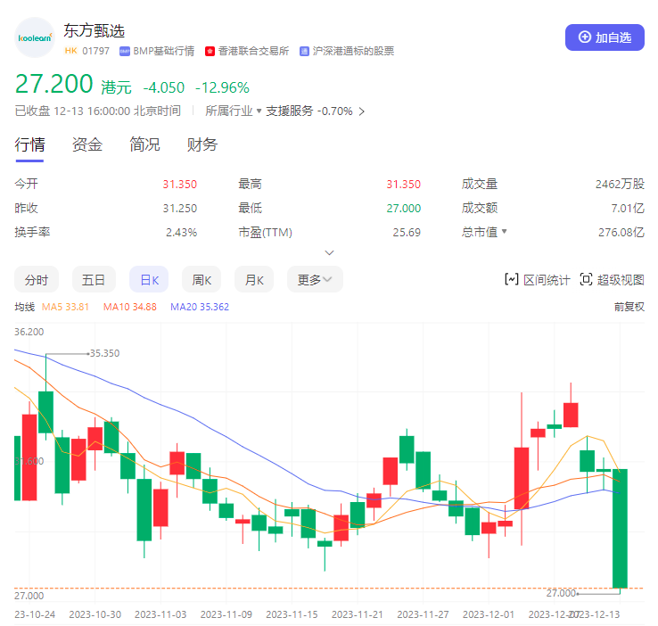The width and height of the screenshot is (658, 626).
Task: Click the 成交额 value 7.01亿
Action: tap(628, 208)
